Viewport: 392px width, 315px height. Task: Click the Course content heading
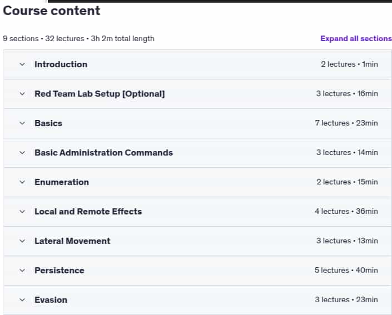click(x=52, y=11)
